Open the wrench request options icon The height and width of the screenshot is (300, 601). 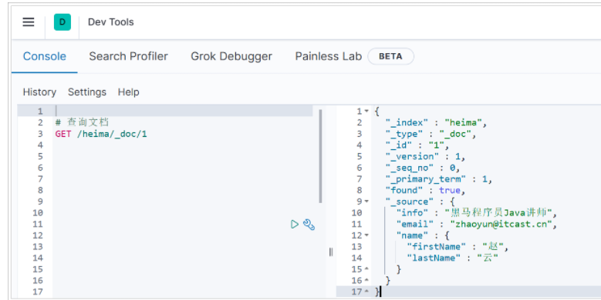point(309,225)
